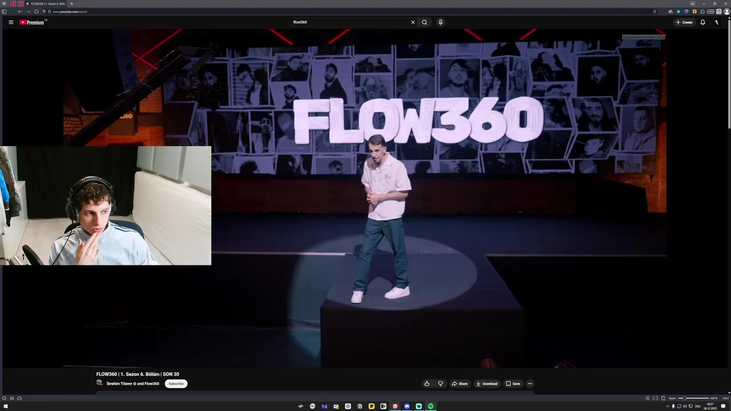The image size is (731, 411).
Task: Open the Create menu on YouTube
Action: 684,22
